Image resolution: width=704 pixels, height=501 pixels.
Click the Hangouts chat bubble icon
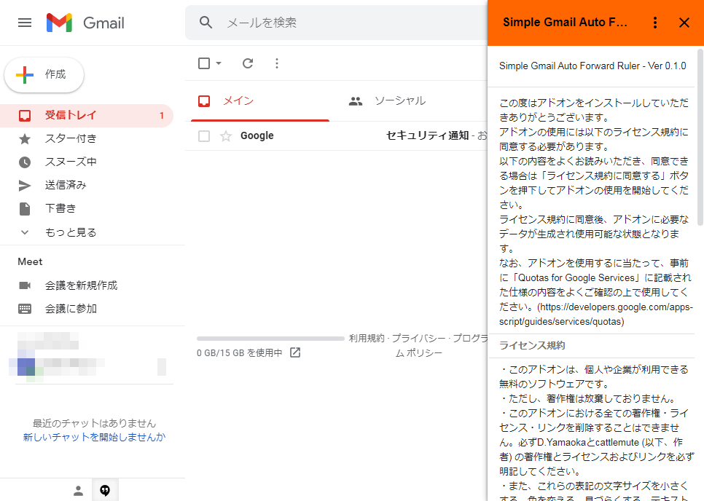(x=105, y=491)
